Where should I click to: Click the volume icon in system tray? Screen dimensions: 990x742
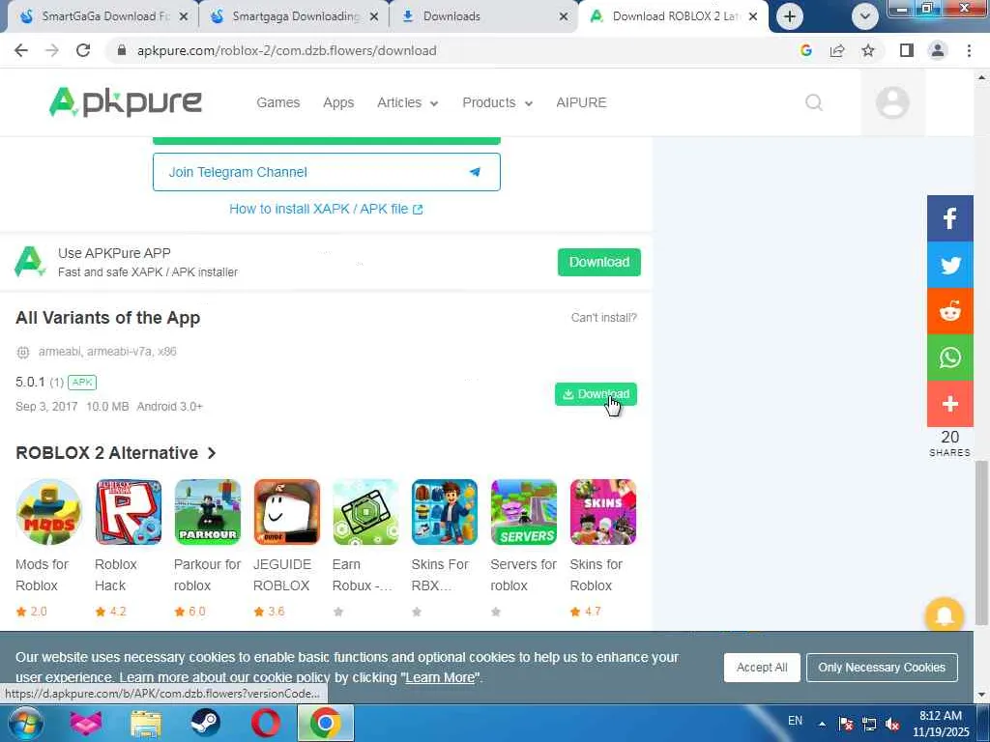[x=892, y=724]
